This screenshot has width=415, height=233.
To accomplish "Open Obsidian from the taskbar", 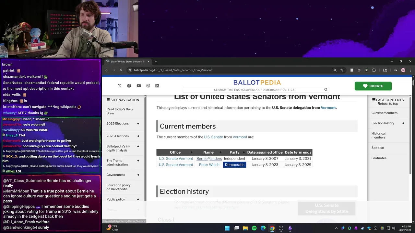I will coord(290,228).
